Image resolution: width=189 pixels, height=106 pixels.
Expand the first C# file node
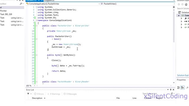(182, 24)
